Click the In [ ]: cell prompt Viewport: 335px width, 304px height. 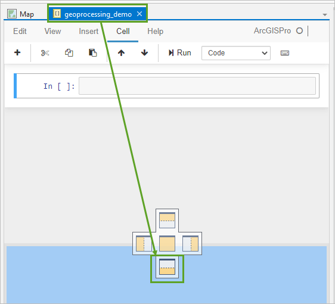point(59,86)
